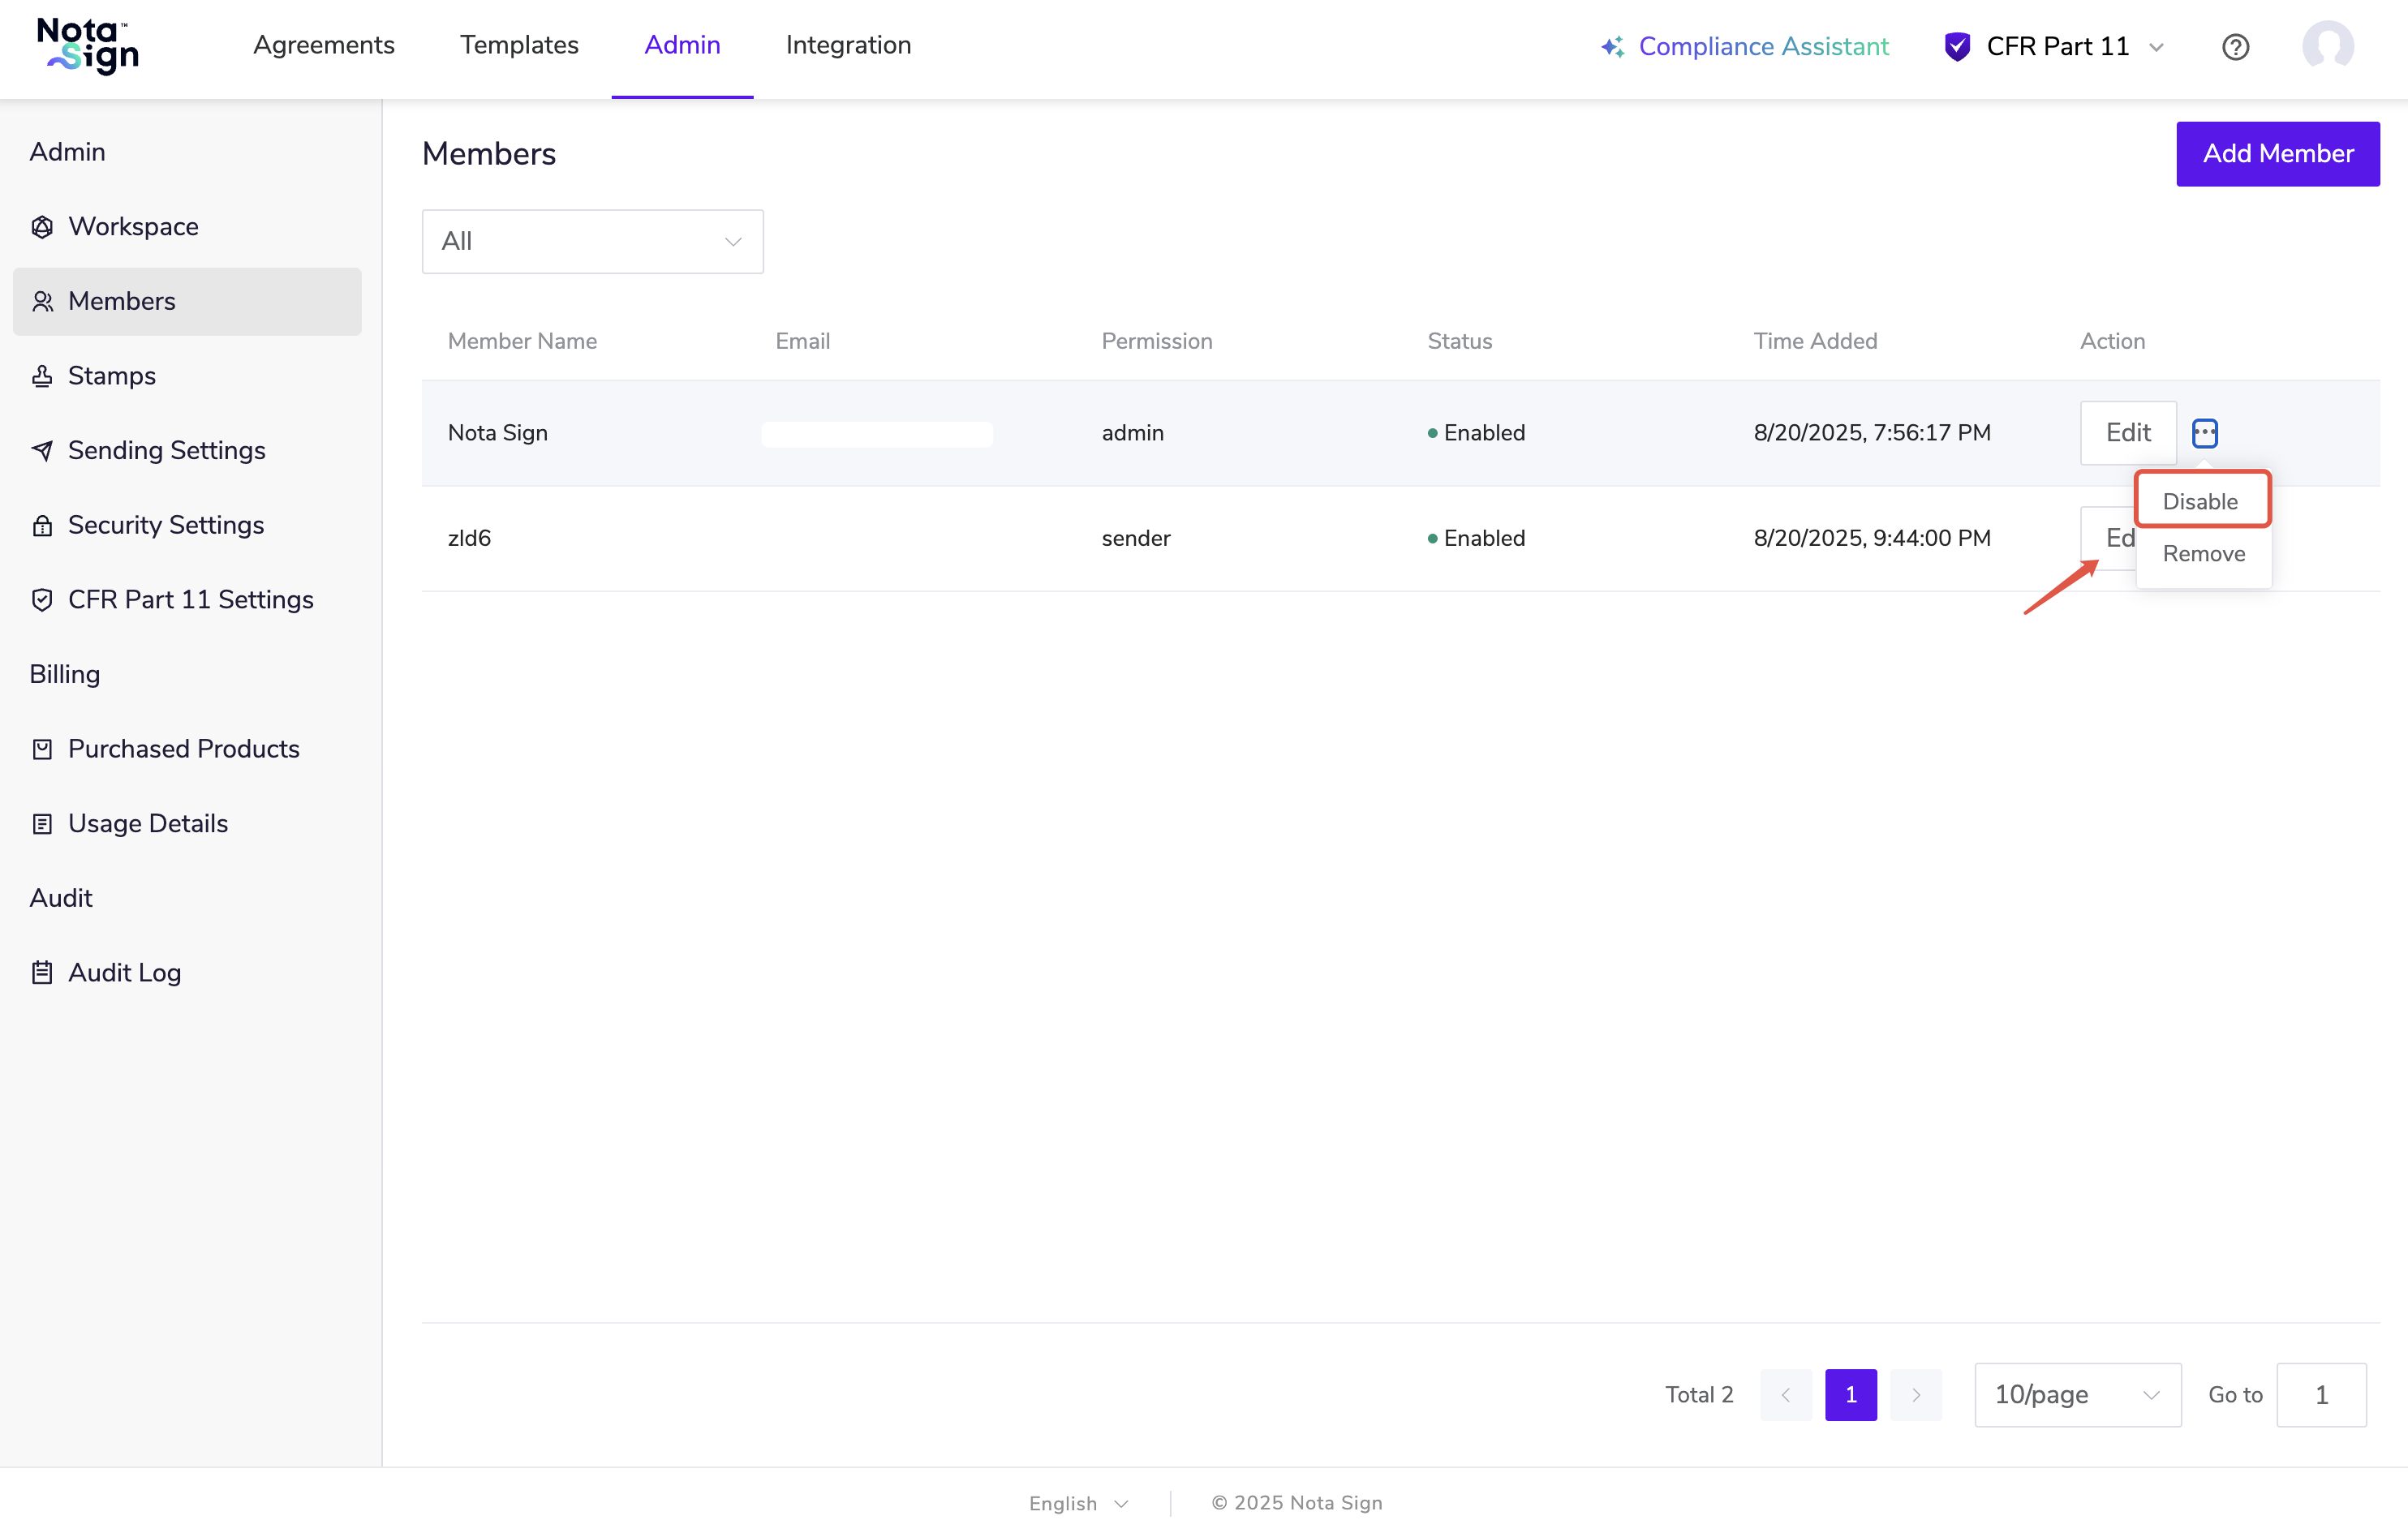Screen dimensions: 2408x1533
Task: Click the user avatar icon
Action: [x=2327, y=46]
